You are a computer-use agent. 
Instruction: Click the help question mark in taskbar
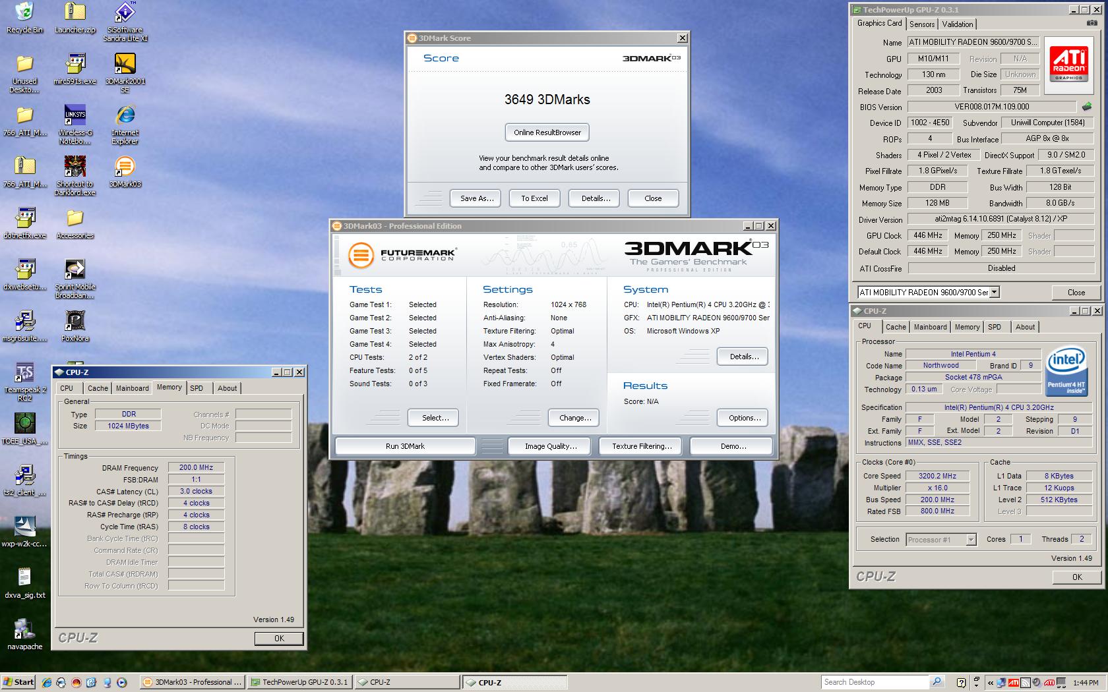[961, 682]
